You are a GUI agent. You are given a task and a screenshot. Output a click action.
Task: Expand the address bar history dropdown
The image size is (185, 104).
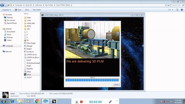point(165,5)
